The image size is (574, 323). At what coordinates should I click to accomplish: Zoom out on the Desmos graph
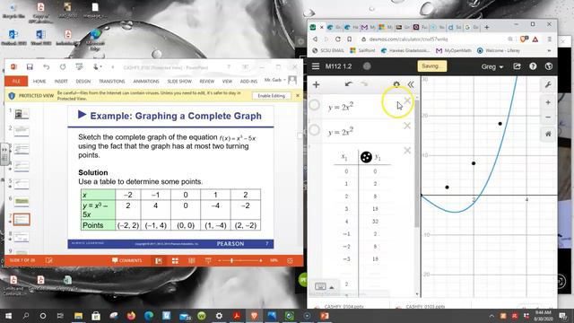[548, 118]
